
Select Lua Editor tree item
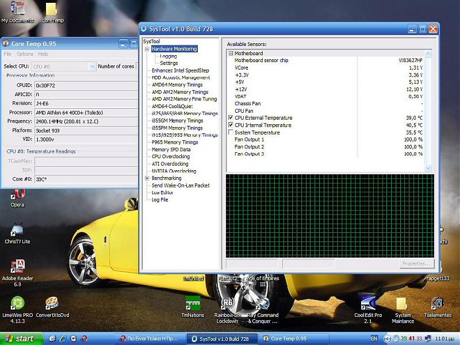(162, 193)
